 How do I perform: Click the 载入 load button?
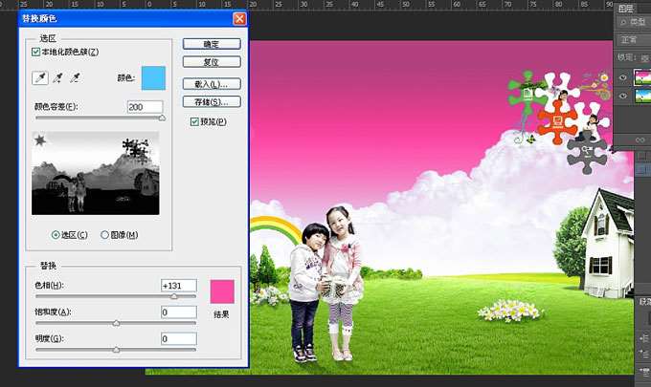tap(212, 84)
